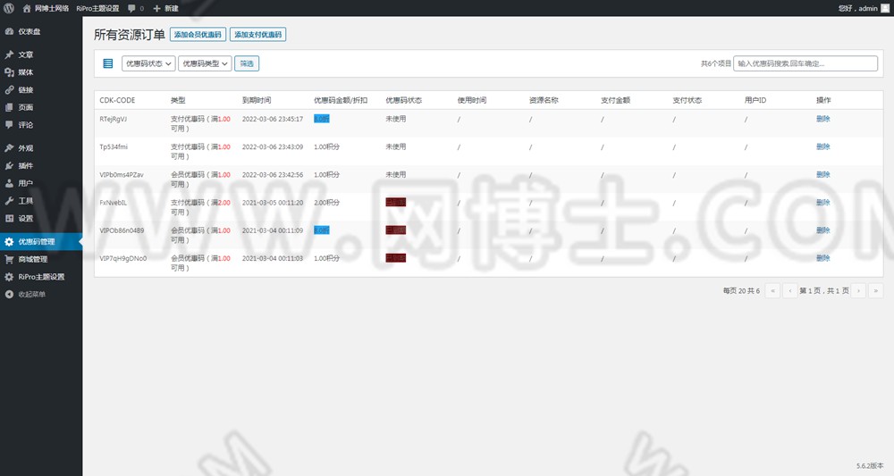Image resolution: width=894 pixels, height=476 pixels.
Task: Open 仪表盘 dashboard icon in sidebar
Action: 9,32
